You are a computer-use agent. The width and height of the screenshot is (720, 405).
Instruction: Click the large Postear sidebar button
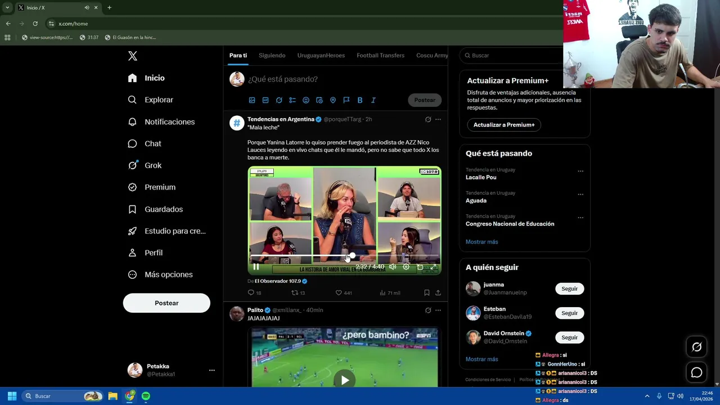click(x=166, y=303)
